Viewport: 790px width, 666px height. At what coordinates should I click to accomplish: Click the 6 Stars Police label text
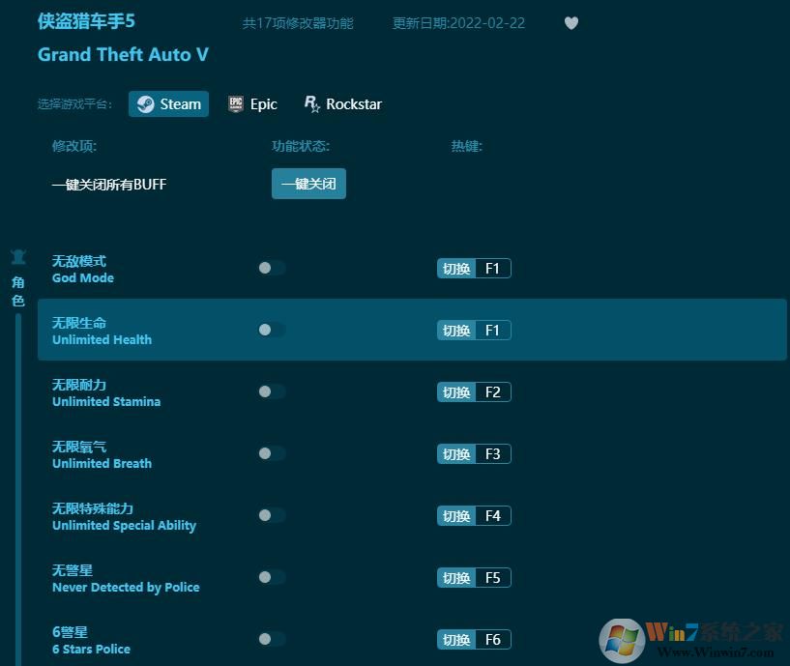tap(91, 650)
